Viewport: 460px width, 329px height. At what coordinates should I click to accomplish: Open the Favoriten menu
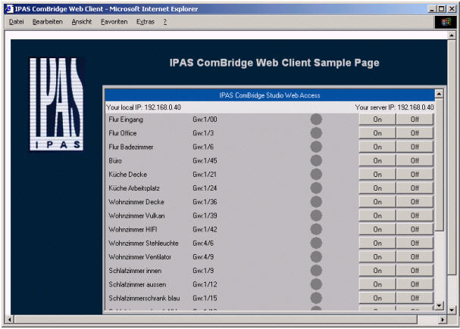pos(114,22)
